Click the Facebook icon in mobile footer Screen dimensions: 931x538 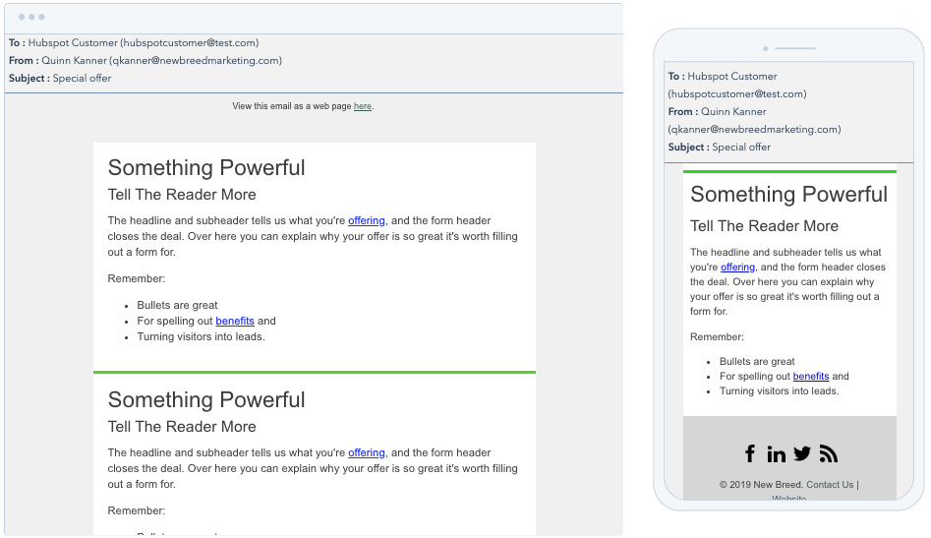tap(750, 453)
